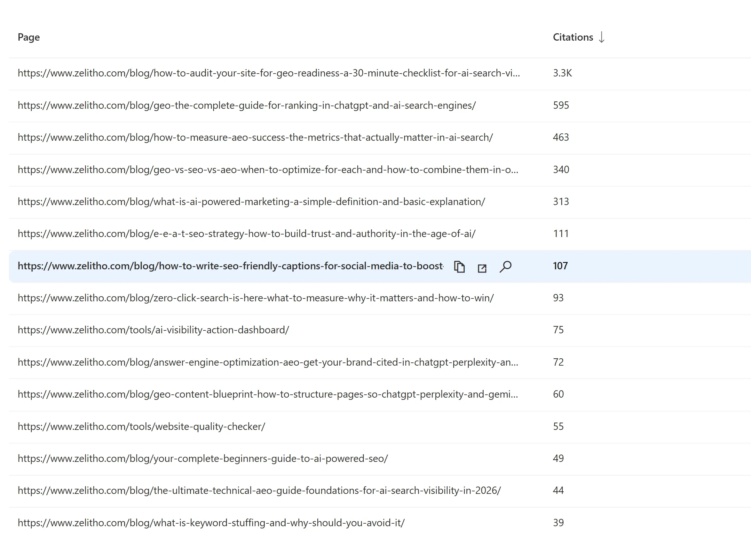Select the 60 citations value
The height and width of the screenshot is (539, 751).
558,394
